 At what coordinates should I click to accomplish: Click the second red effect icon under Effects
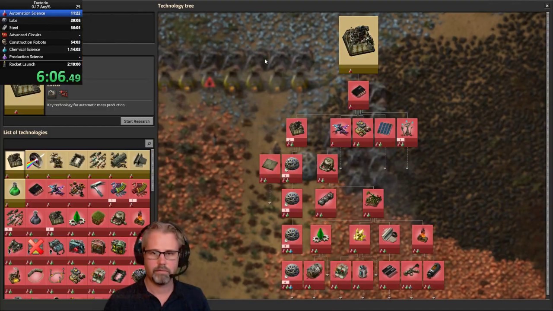[x=64, y=93]
